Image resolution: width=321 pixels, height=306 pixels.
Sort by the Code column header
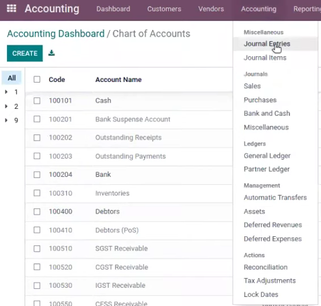tap(57, 79)
